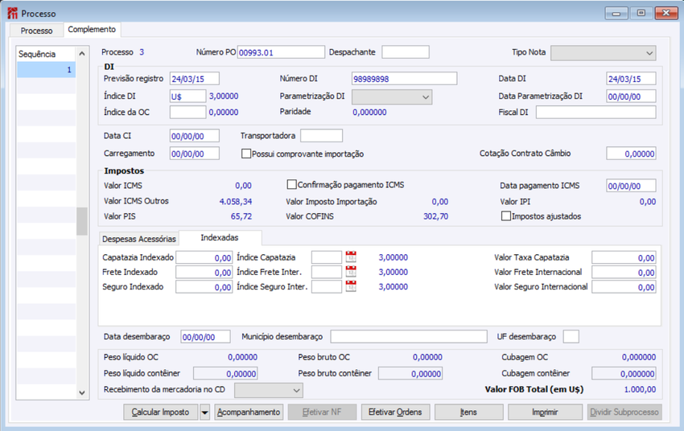Screen dimensions: 684x431
Task: Click the Valor COFINS value 302,70
Action: [436, 216]
